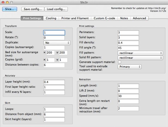Viewport: 168px width, 127px height.
Task: Click Extra length on restart field
Action: click(x=128, y=101)
